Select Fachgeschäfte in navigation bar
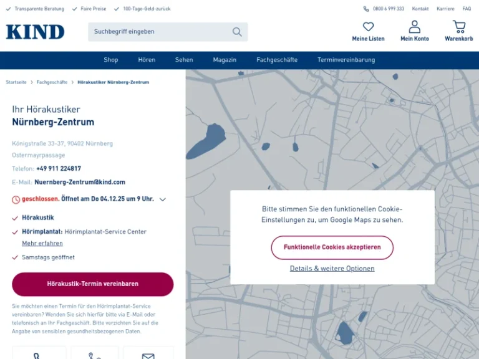The image size is (479, 359). coord(277,60)
